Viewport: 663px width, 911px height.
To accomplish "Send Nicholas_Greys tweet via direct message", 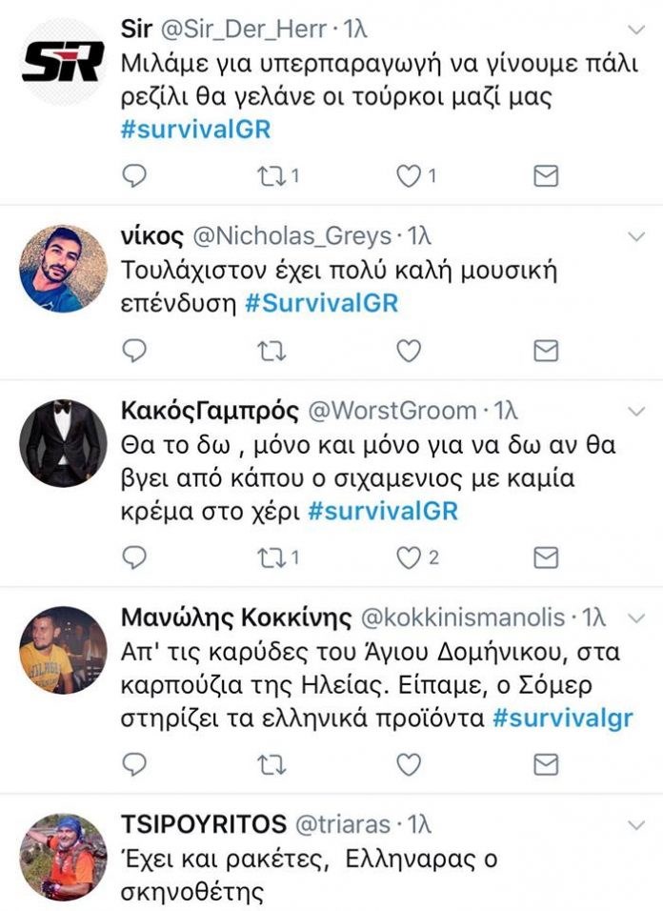I will pos(546,351).
